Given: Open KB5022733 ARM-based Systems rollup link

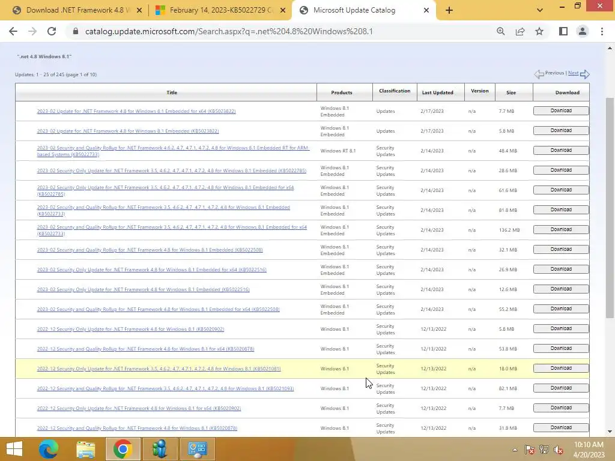Looking at the screenshot, I should click(173, 151).
